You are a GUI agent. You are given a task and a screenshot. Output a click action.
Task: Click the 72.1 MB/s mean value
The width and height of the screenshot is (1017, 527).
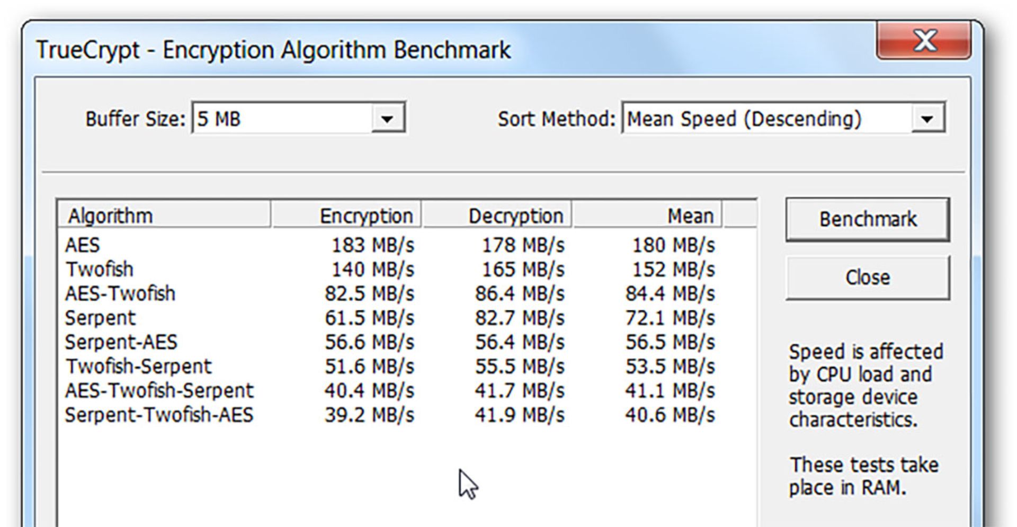(x=671, y=318)
